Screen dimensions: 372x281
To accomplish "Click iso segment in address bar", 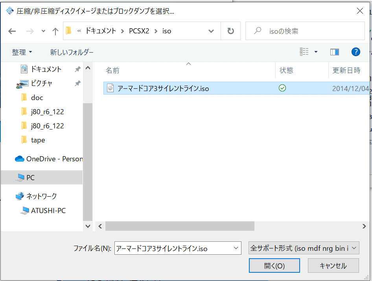I will pos(167,31).
